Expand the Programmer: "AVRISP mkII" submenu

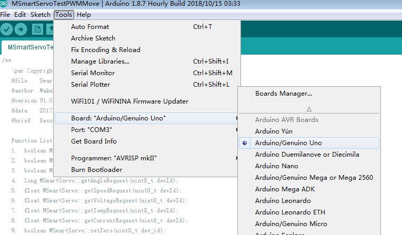click(146, 158)
